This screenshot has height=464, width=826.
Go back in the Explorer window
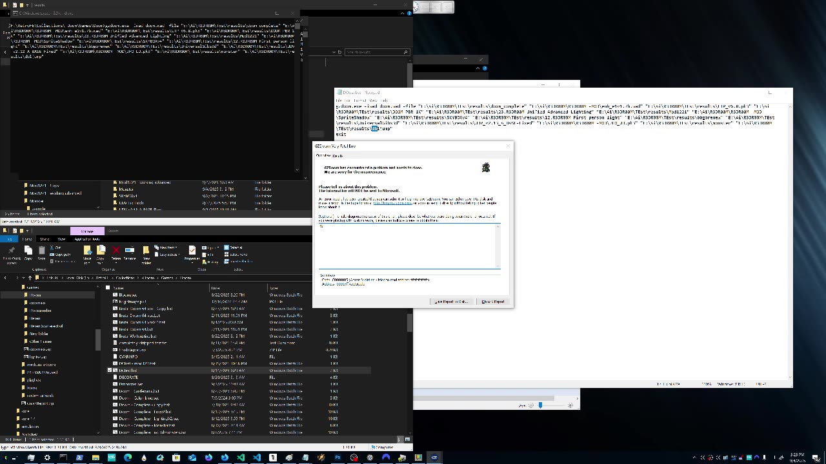pos(6,278)
